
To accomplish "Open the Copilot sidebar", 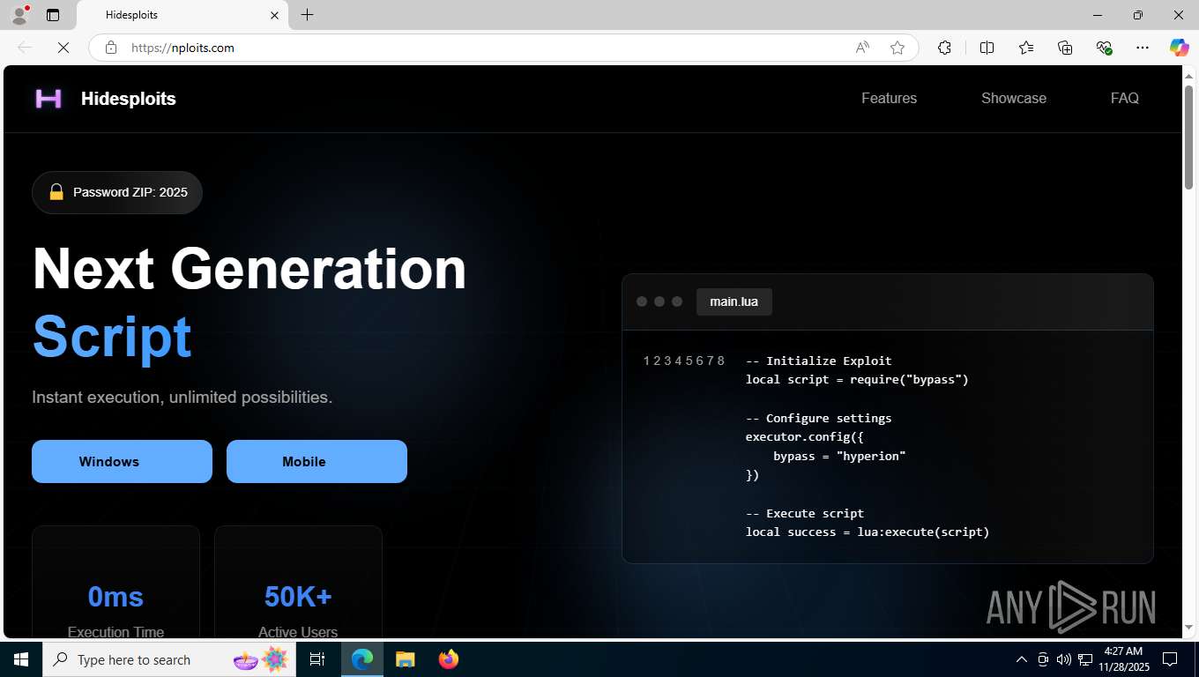I will 1179,48.
